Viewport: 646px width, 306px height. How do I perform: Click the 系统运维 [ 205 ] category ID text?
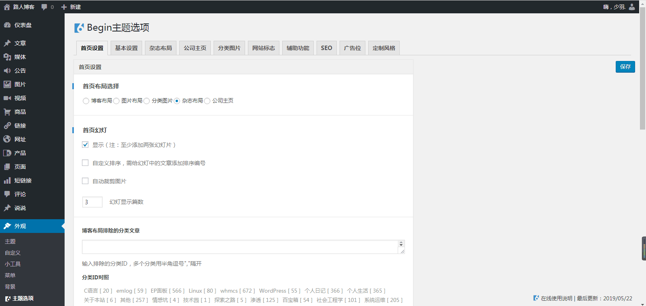[x=384, y=300]
